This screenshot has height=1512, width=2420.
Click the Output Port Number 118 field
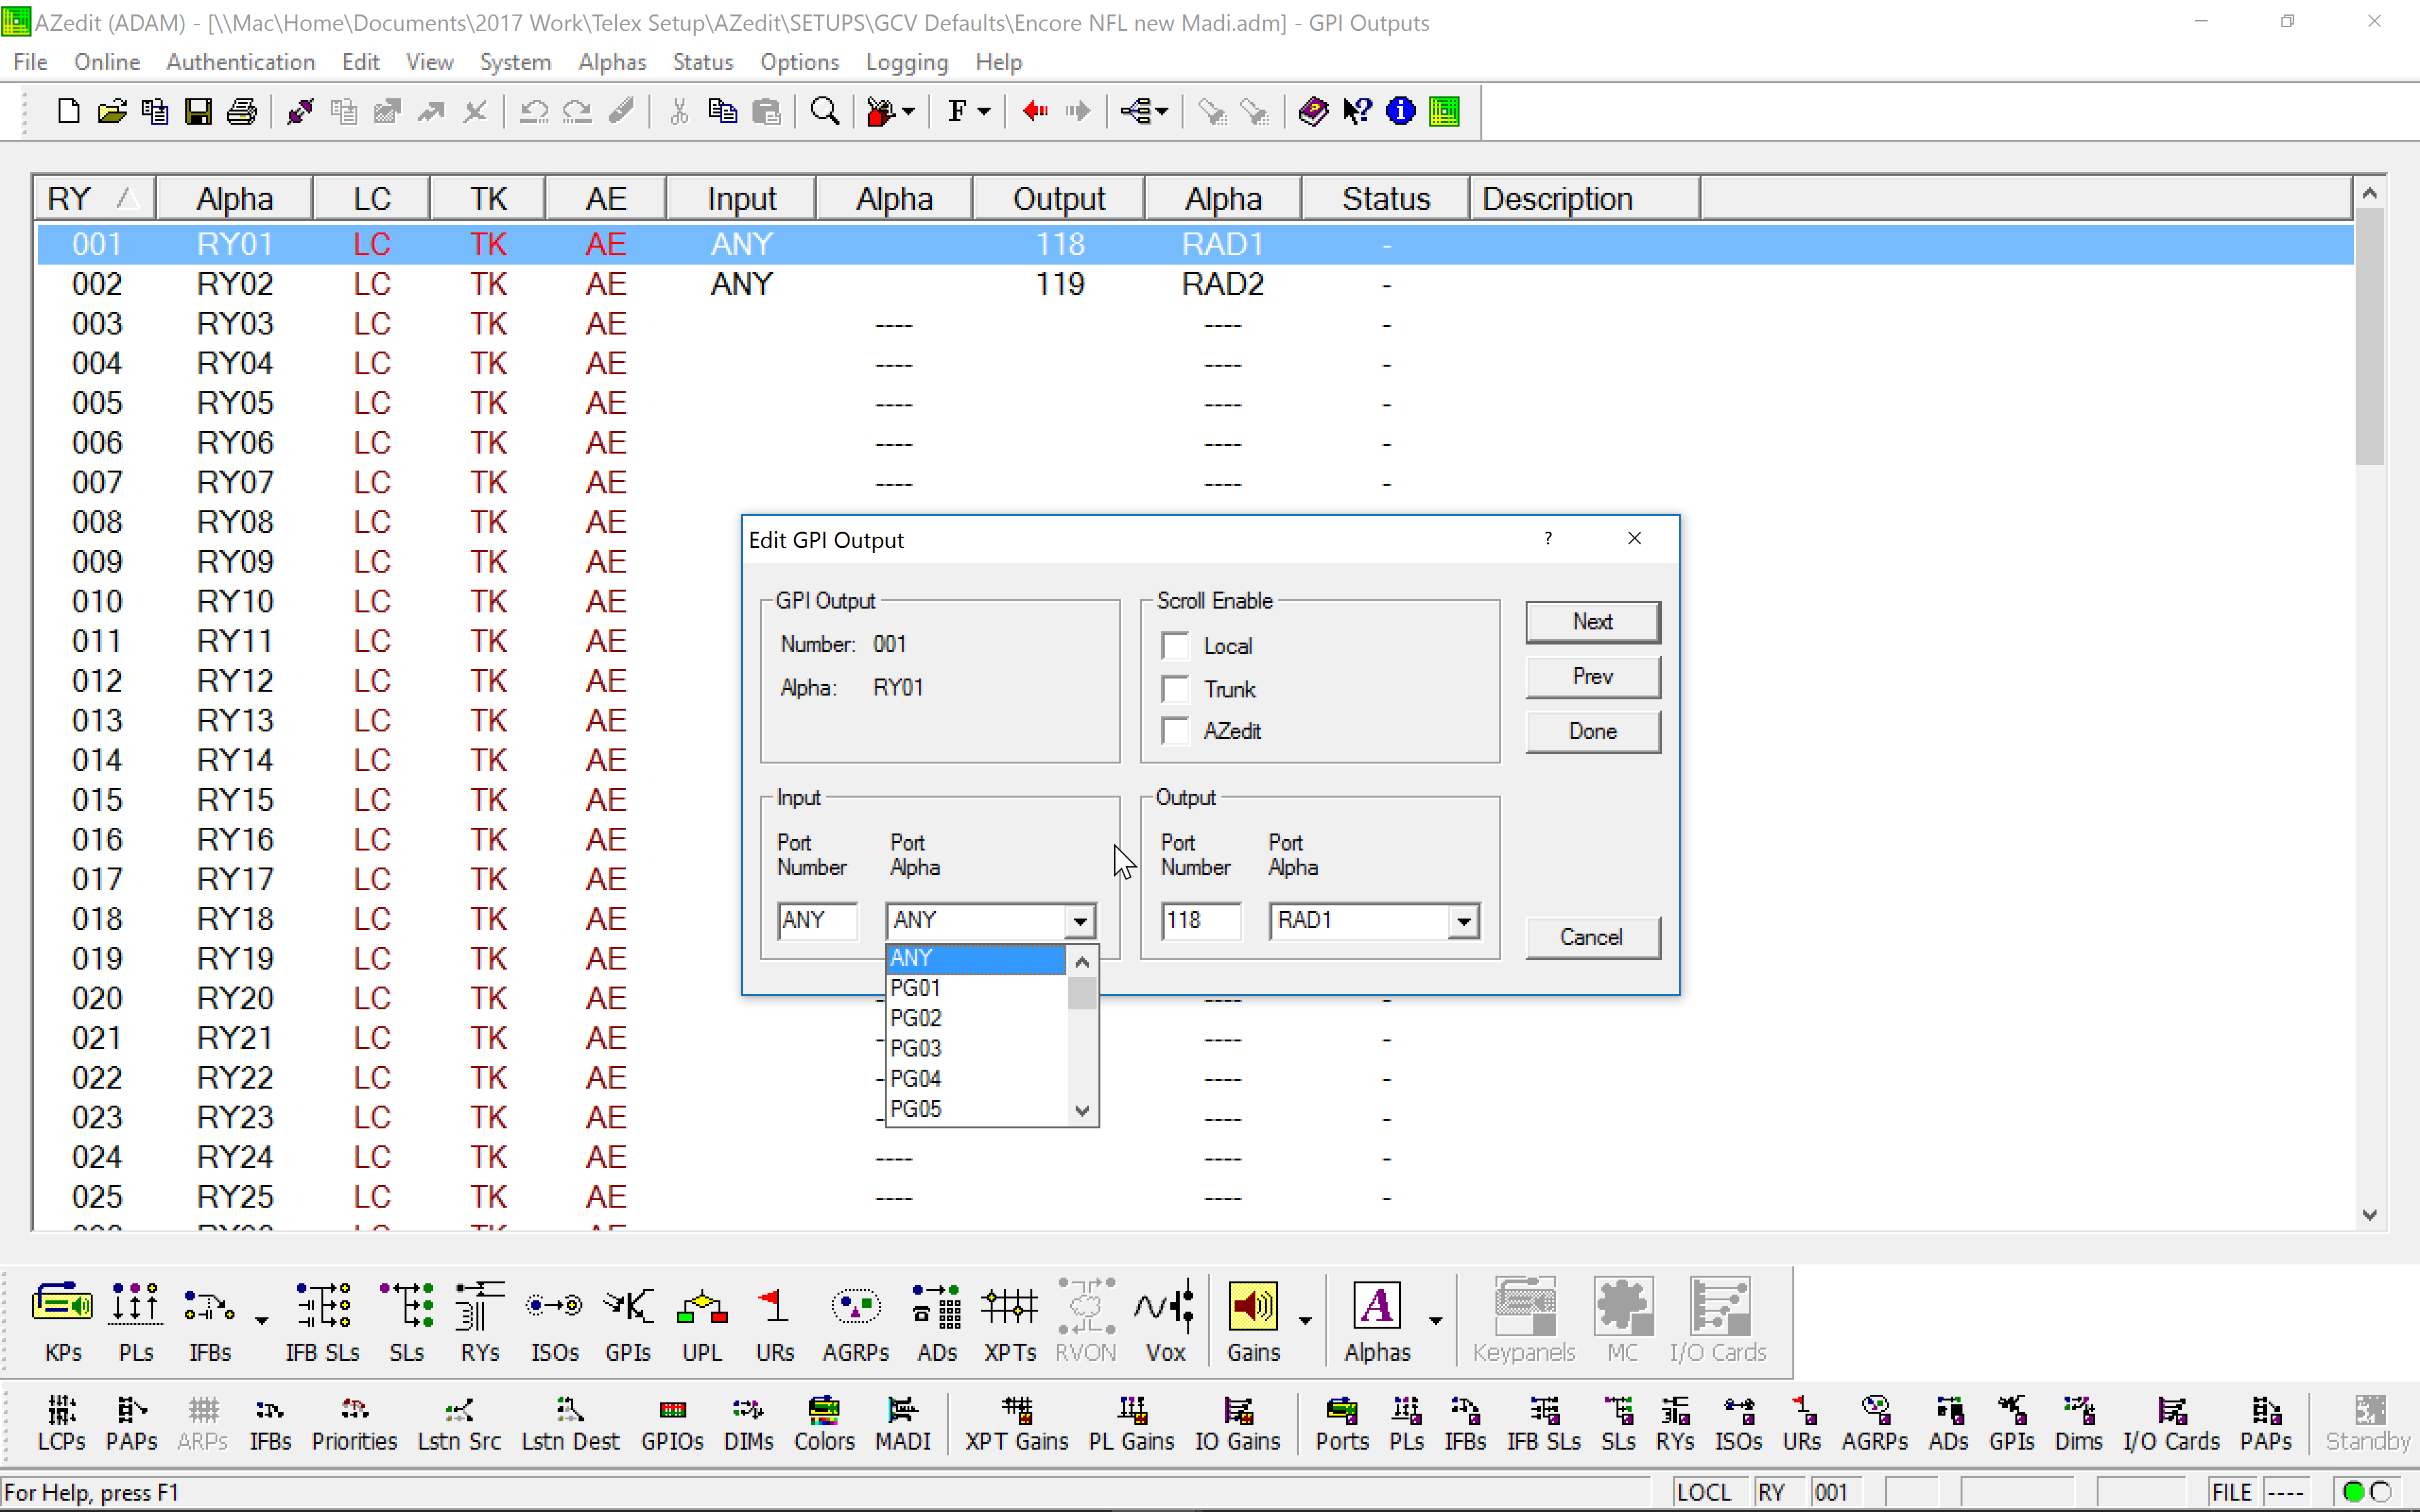[x=1201, y=921]
